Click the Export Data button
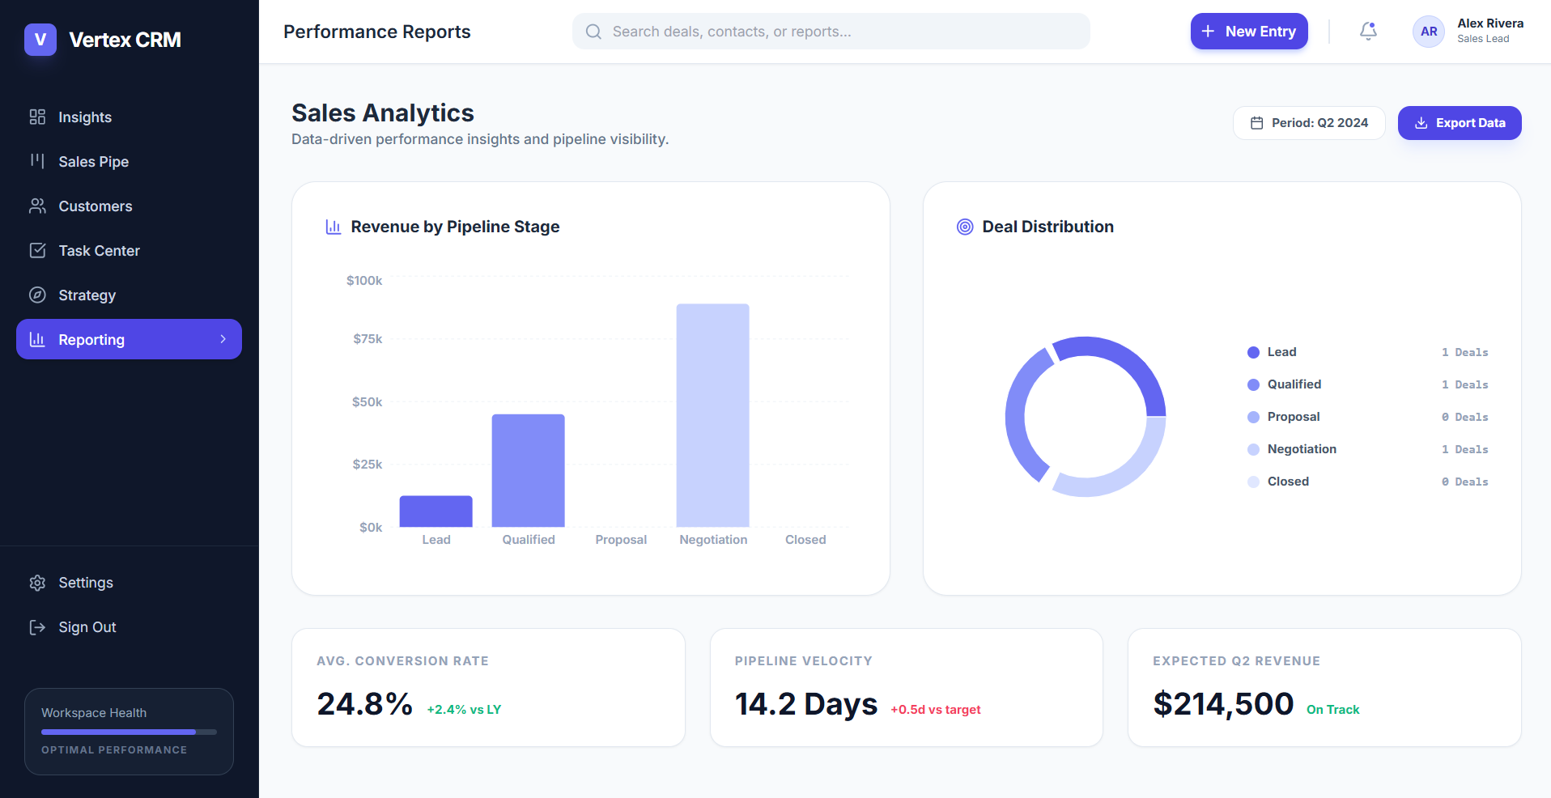The width and height of the screenshot is (1551, 798). click(x=1459, y=123)
